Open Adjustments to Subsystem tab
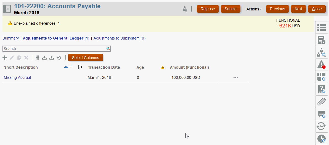 (x=119, y=38)
